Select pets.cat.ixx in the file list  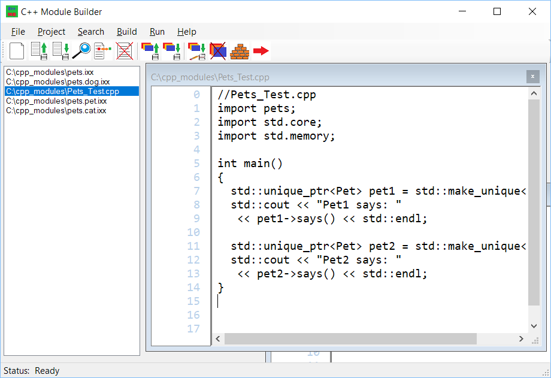coord(72,110)
